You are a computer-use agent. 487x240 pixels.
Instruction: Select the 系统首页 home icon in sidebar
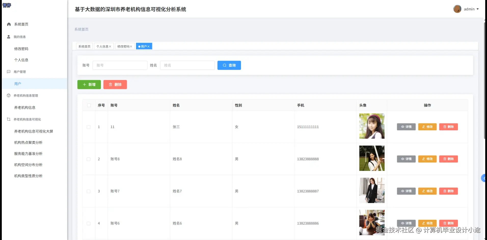9,24
